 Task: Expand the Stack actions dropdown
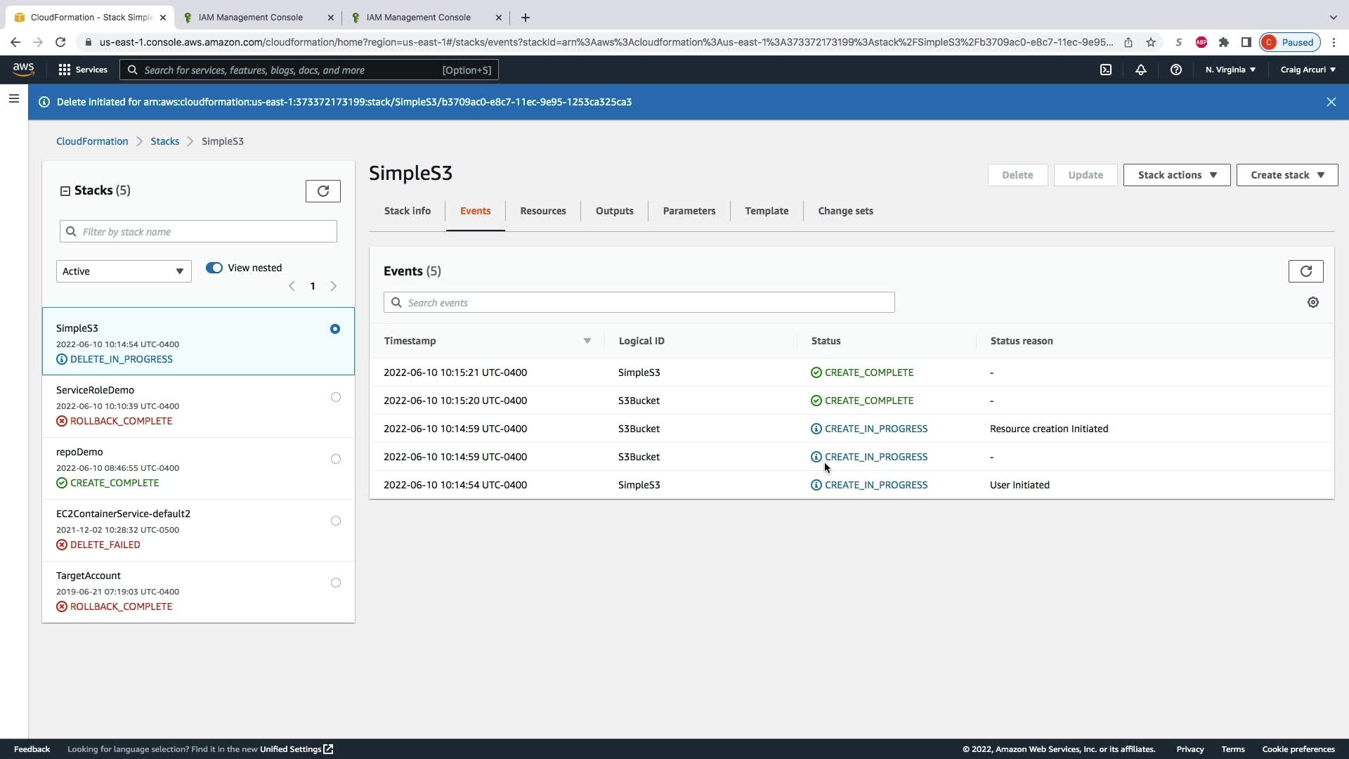tap(1176, 175)
